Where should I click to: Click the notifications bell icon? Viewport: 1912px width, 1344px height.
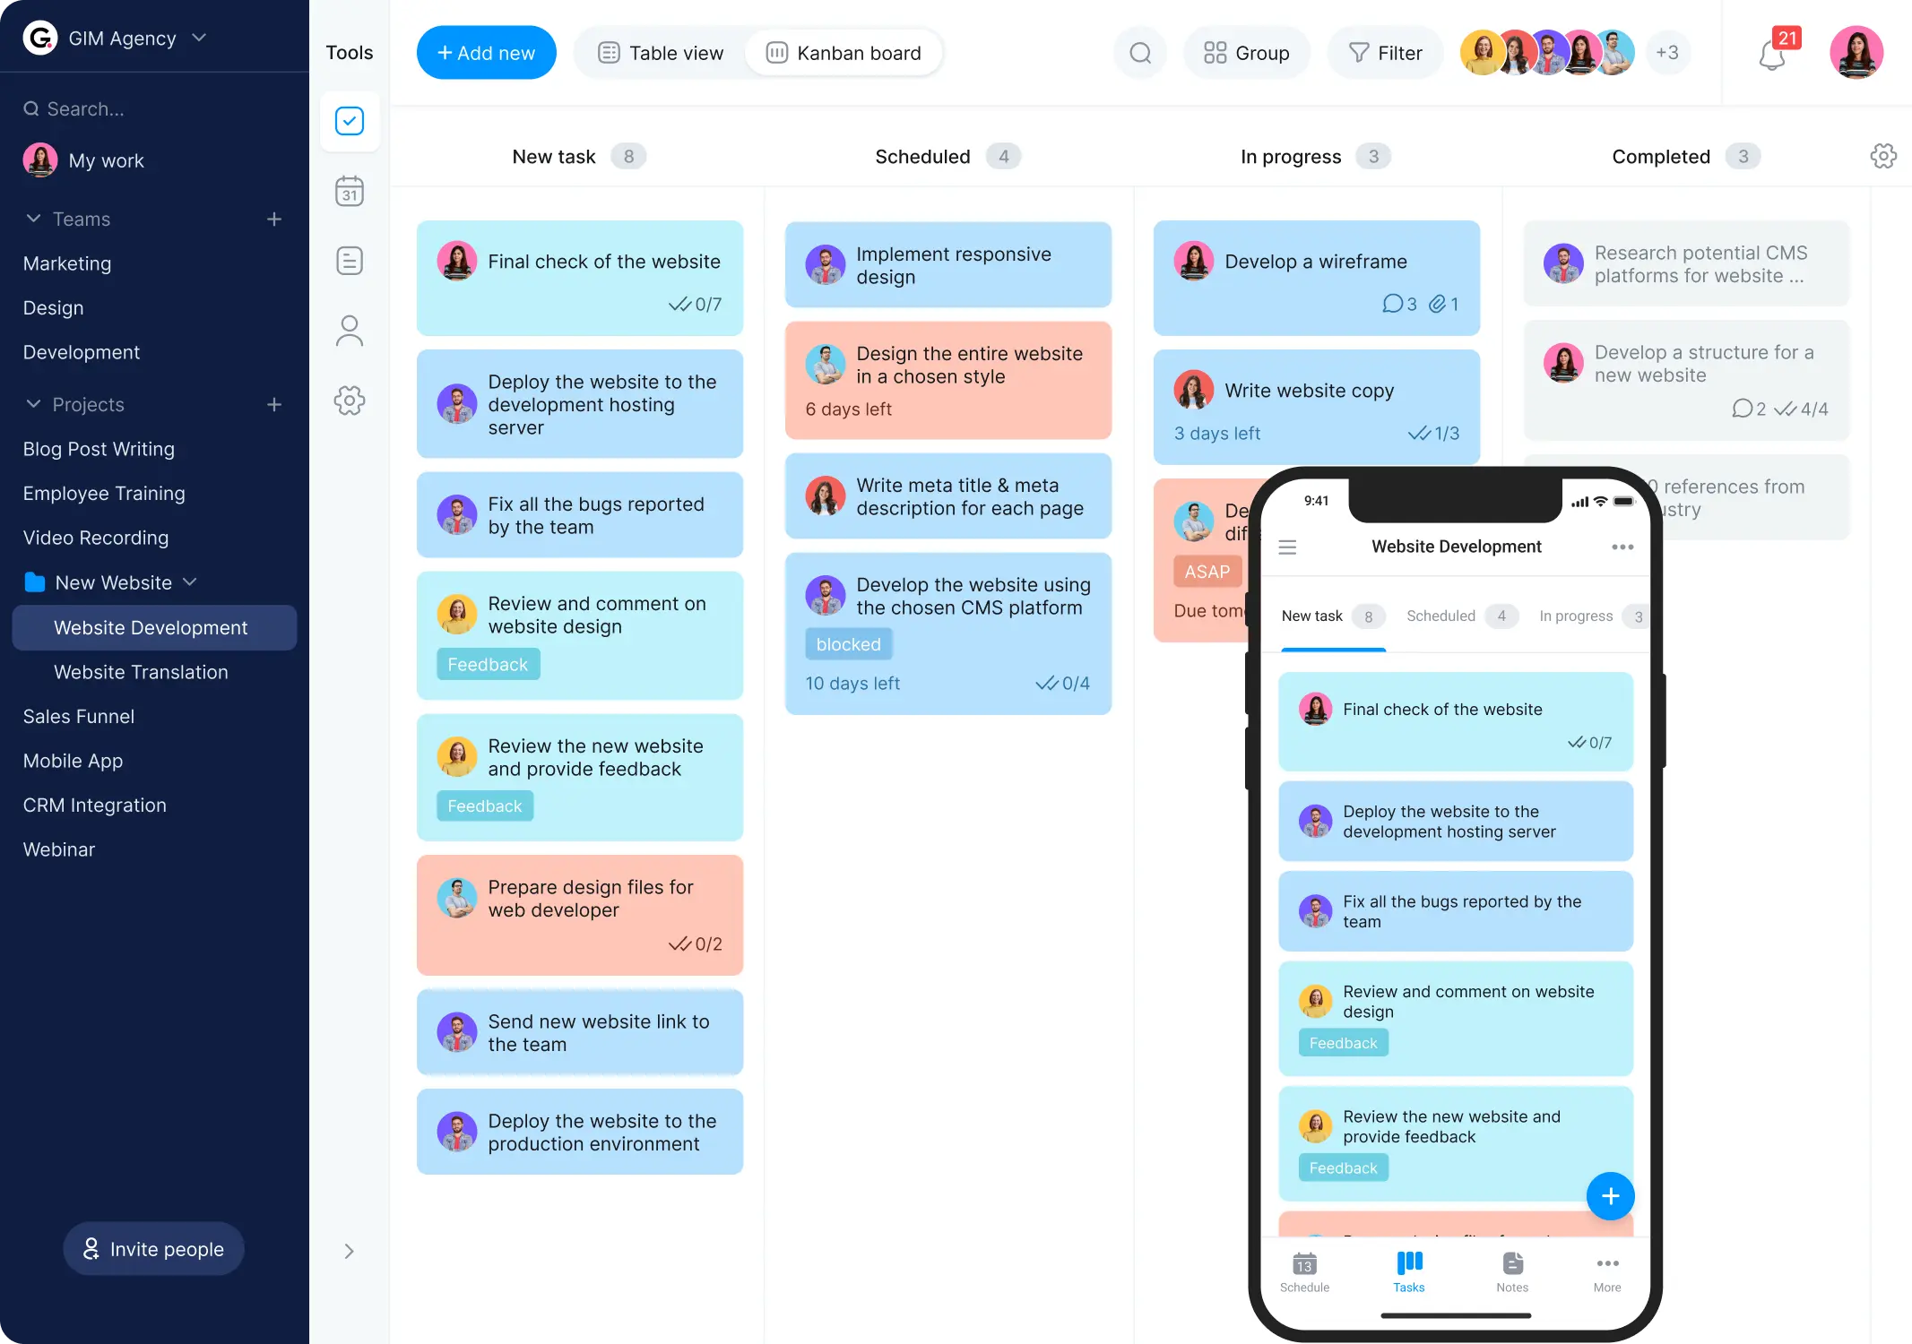(x=1772, y=52)
